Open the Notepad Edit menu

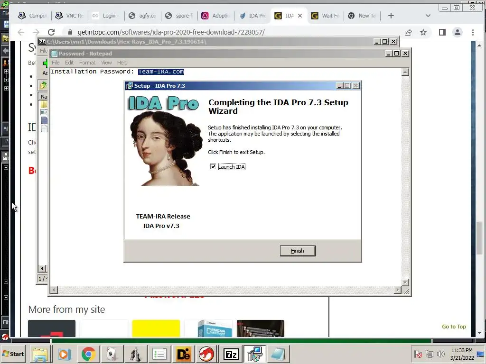tap(69, 63)
